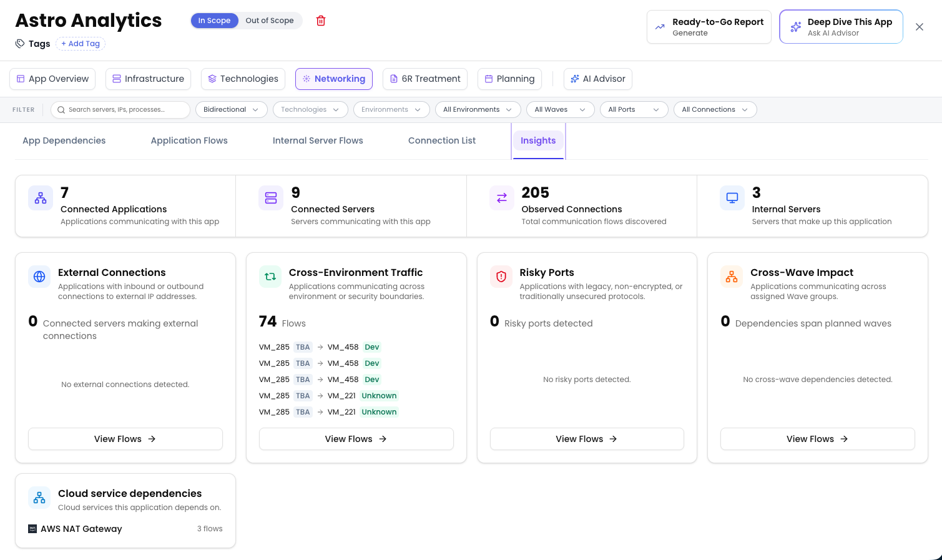The image size is (942, 560).
Task: Click the red delete trash icon
Action: 321,21
